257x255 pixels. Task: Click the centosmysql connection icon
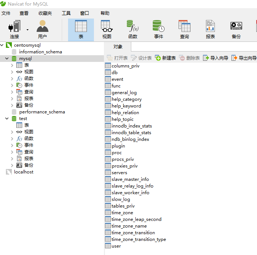coord(9,45)
